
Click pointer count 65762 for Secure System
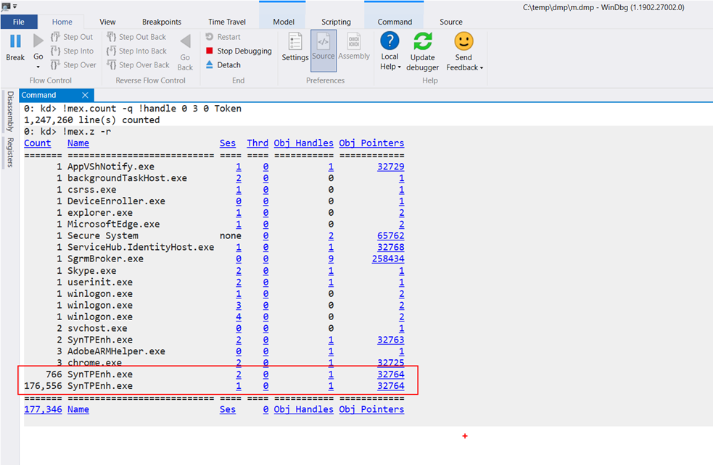(391, 235)
